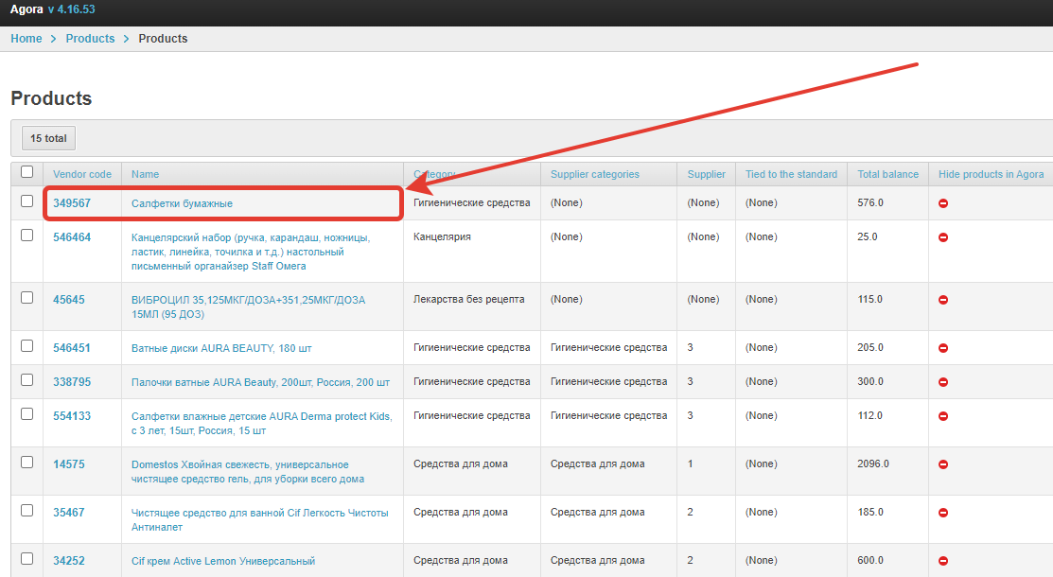Open Салфетки бумажные product link
Screen dimensions: 1053x577
[x=182, y=203]
